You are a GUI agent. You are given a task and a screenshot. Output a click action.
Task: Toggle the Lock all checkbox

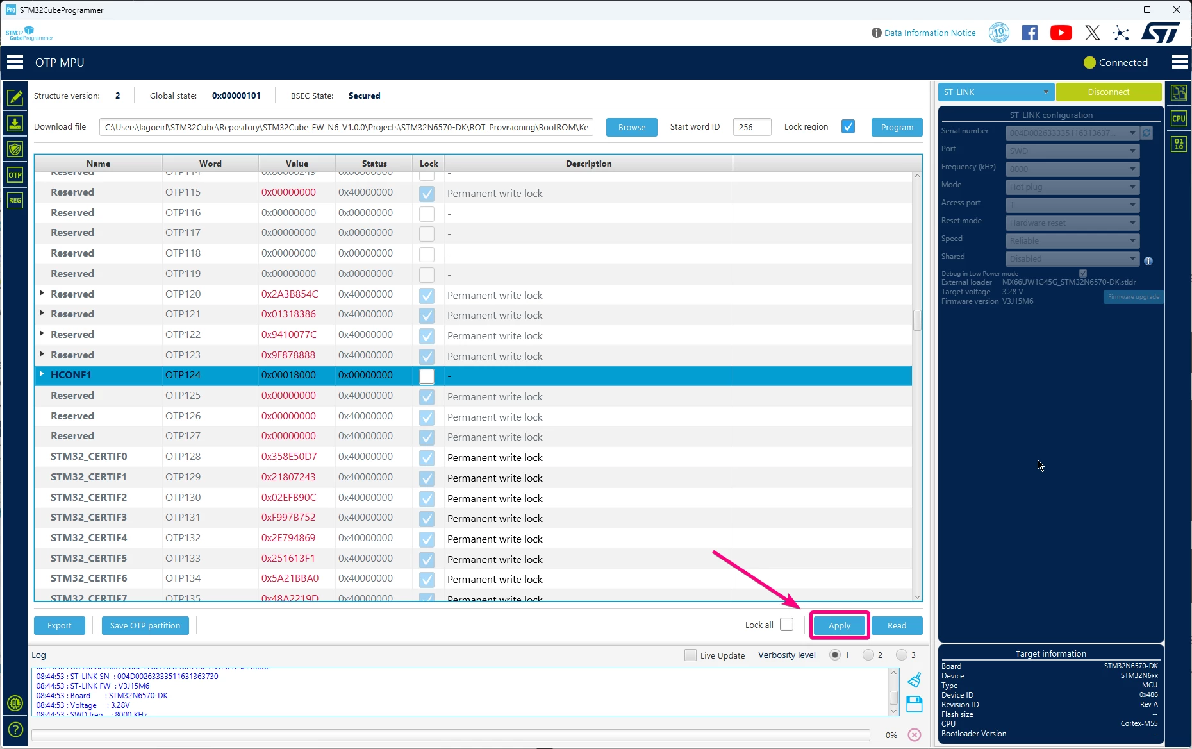[787, 625]
